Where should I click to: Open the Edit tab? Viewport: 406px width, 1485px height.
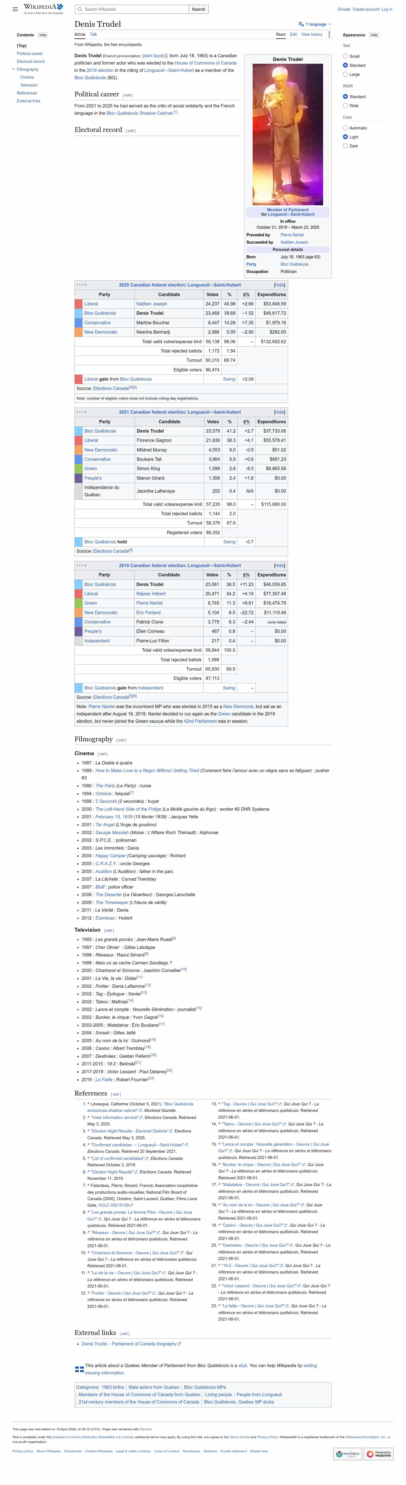point(294,35)
